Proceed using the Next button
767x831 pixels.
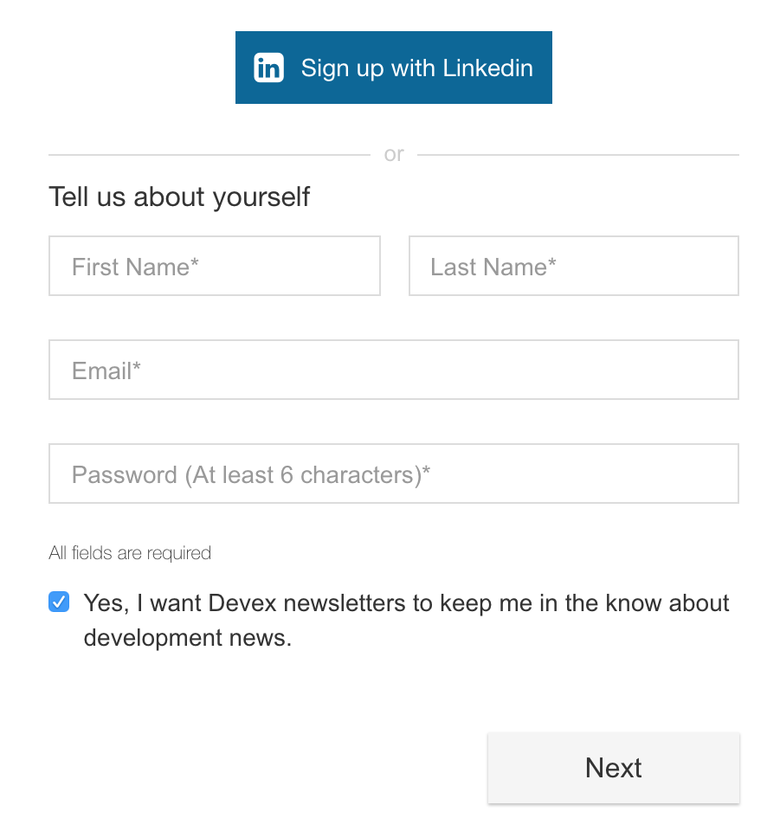pos(613,768)
